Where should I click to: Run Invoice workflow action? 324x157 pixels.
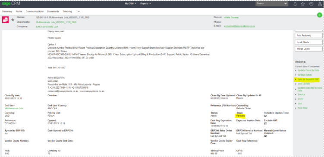(301, 95)
